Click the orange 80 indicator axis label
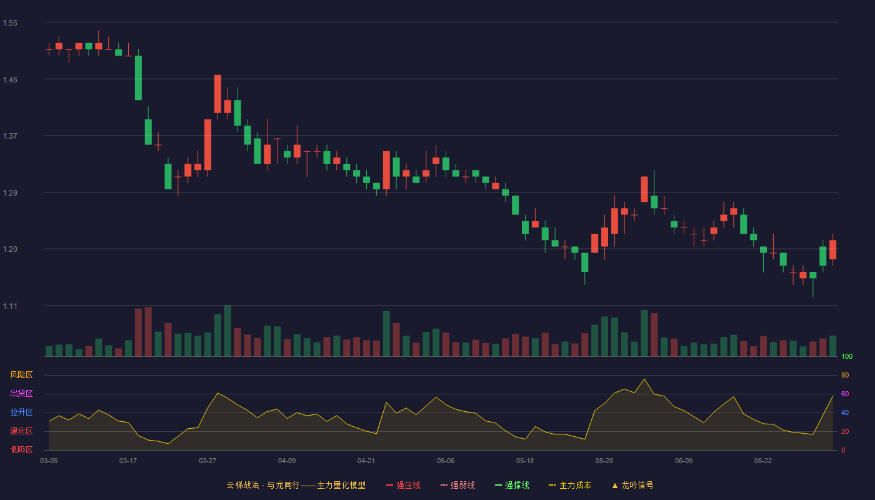This screenshot has width=875, height=500. click(845, 375)
